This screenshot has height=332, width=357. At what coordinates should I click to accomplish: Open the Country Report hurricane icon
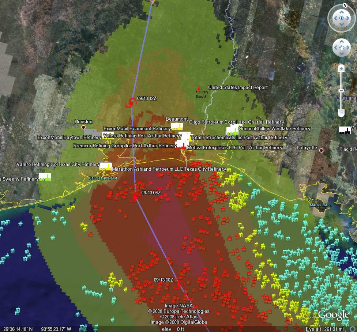point(199,89)
